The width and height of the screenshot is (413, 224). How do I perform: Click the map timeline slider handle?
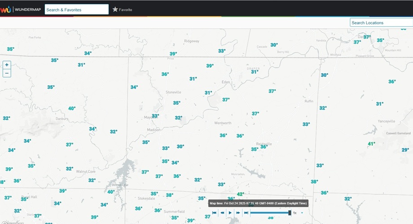[290, 213]
